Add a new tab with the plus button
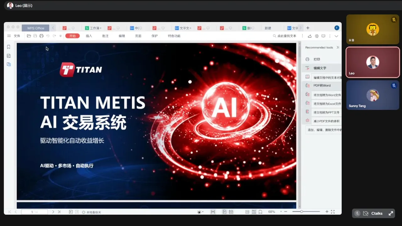The width and height of the screenshot is (402, 226). coord(308,28)
